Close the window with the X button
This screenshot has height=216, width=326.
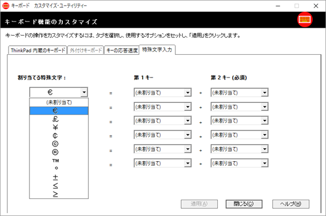pos(316,6)
